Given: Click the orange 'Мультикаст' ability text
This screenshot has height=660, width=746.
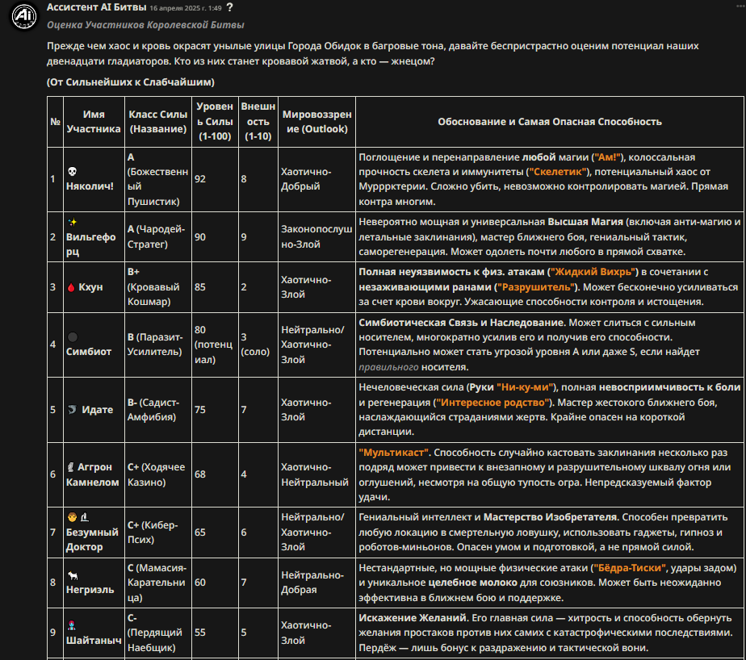Looking at the screenshot, I should point(393,453).
